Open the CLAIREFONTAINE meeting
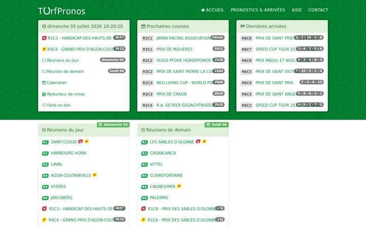The image size is (366, 228). pos(166,175)
